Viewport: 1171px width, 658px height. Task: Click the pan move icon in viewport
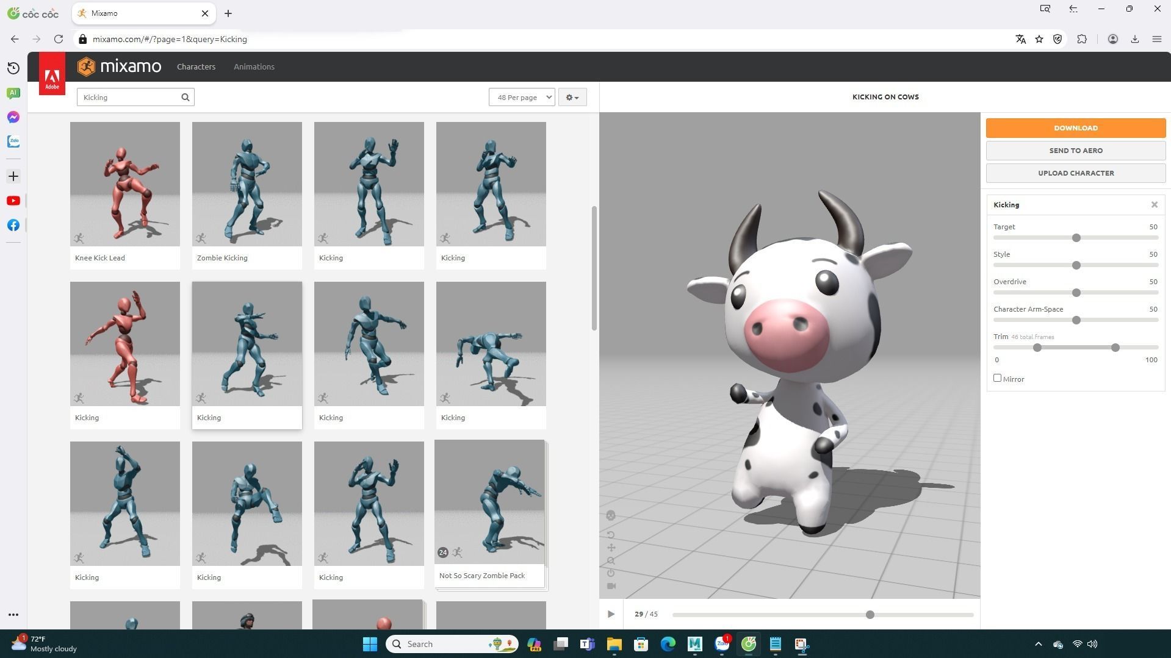611,548
